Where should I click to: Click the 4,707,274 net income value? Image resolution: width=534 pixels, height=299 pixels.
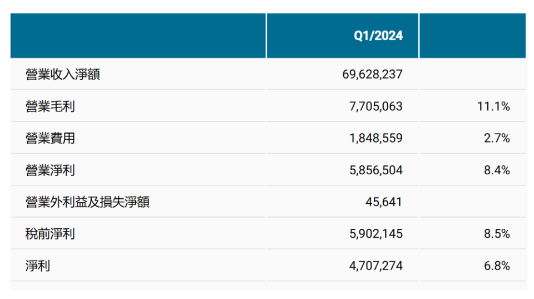pos(376,266)
